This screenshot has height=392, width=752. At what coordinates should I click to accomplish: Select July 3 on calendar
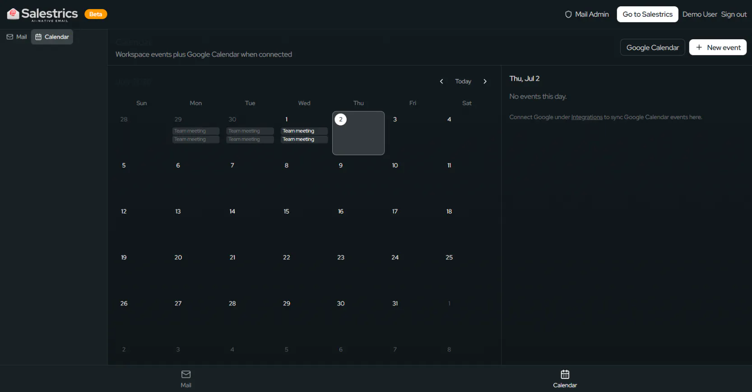point(413,133)
